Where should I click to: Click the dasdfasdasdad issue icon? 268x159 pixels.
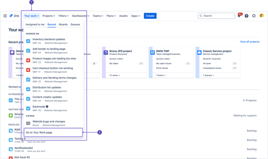tap(11, 149)
